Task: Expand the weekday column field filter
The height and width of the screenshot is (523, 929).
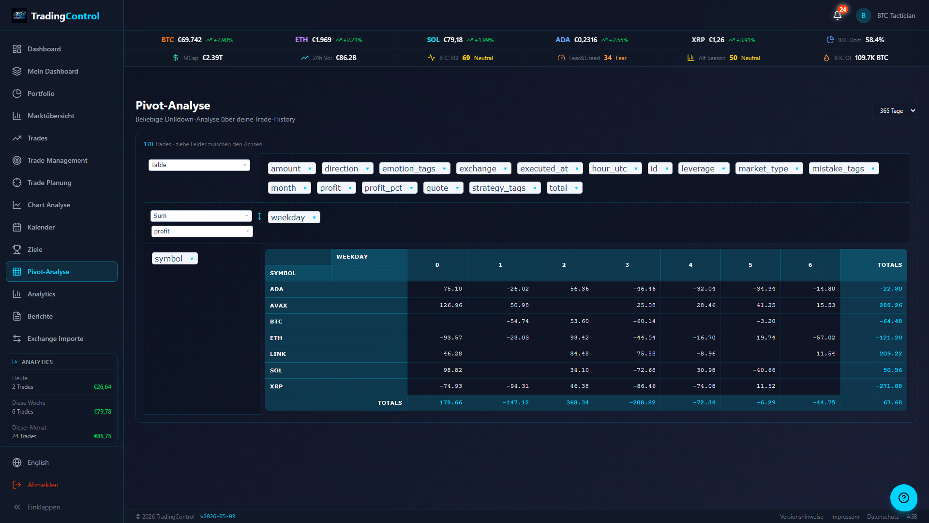Action: pos(314,218)
